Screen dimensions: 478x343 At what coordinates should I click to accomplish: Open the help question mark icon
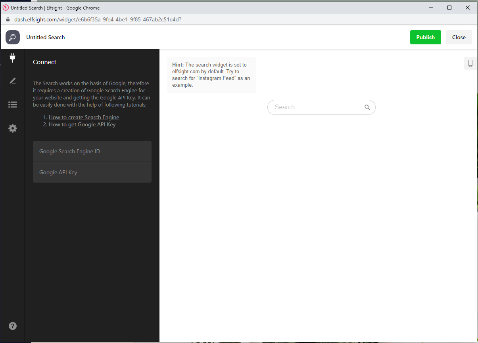[13, 326]
